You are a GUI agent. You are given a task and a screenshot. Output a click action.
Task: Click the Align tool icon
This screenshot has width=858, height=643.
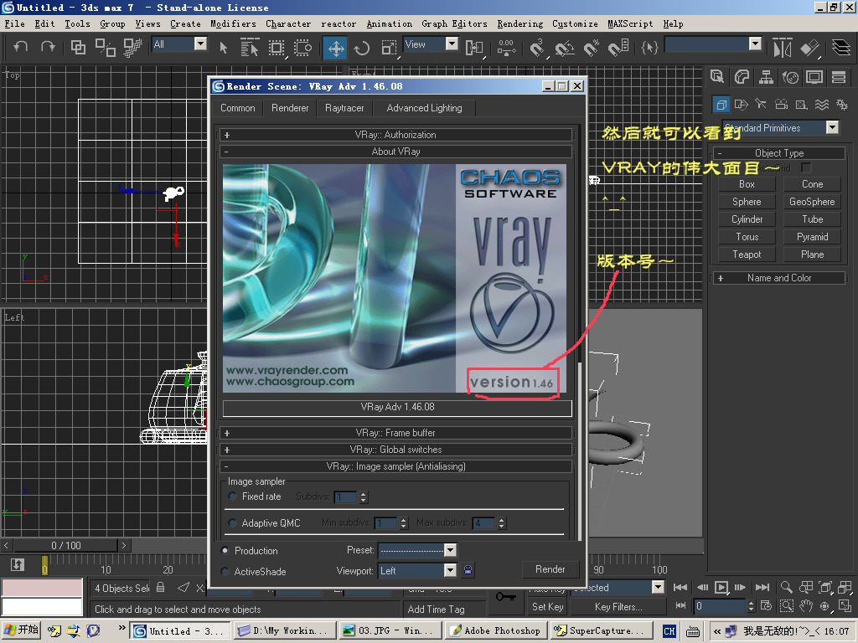pyautogui.click(x=810, y=48)
